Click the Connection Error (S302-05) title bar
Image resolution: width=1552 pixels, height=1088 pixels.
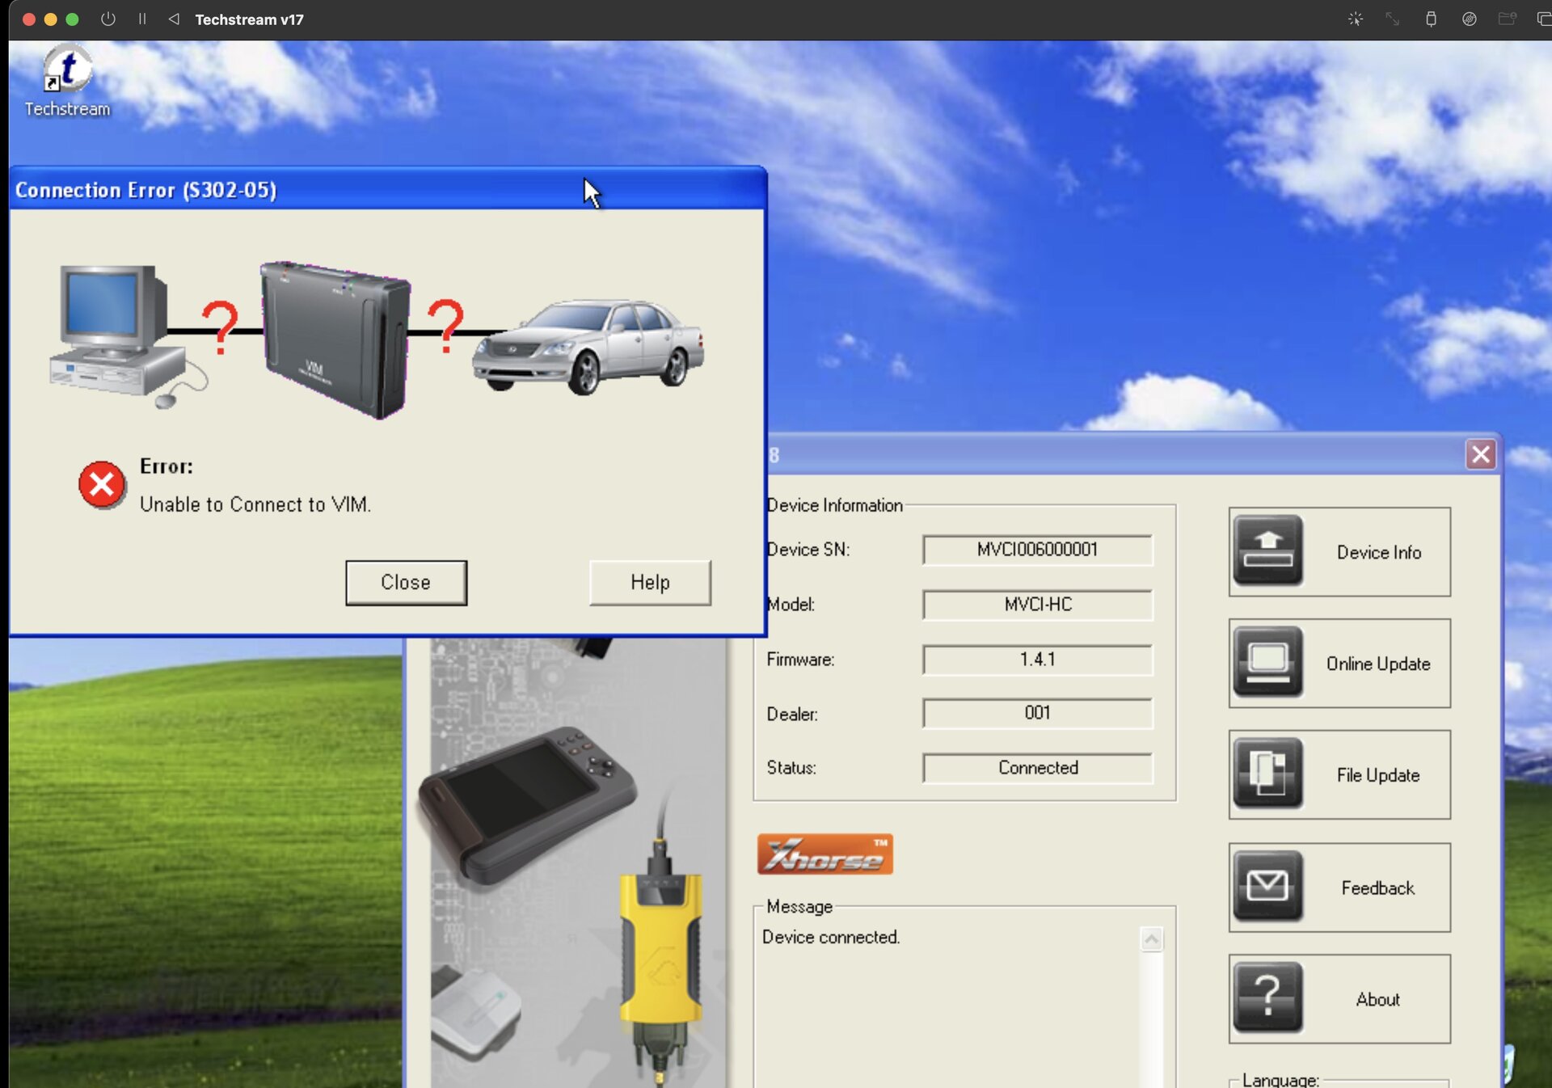pyautogui.click(x=388, y=190)
